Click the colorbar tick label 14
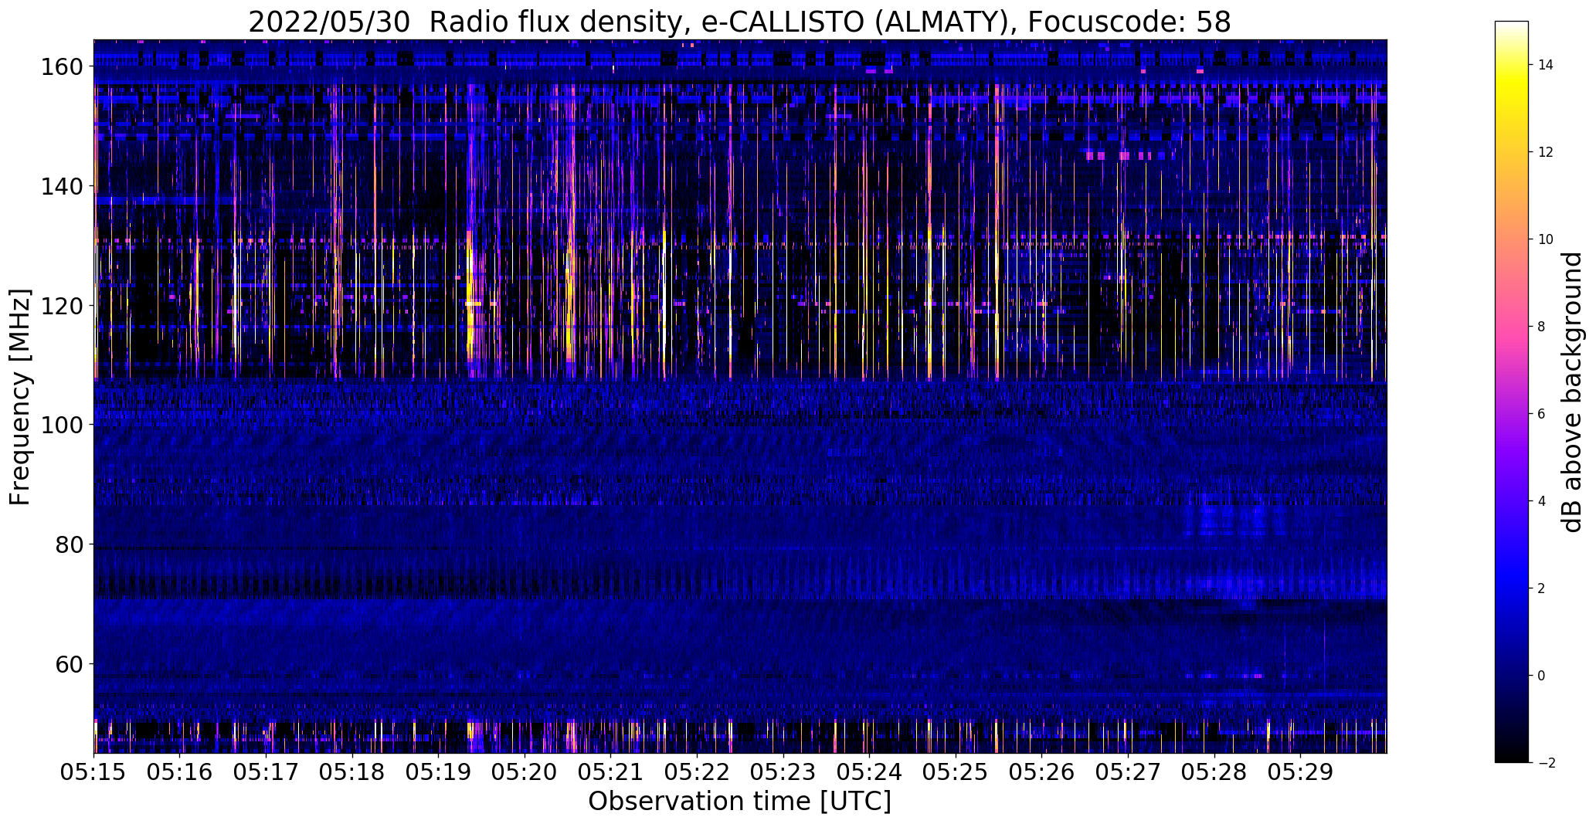Viewport: 1596px width, 824px height. (x=1546, y=65)
